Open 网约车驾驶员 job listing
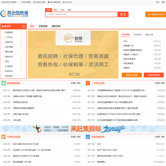The image size is (166, 166). pos(130,59)
